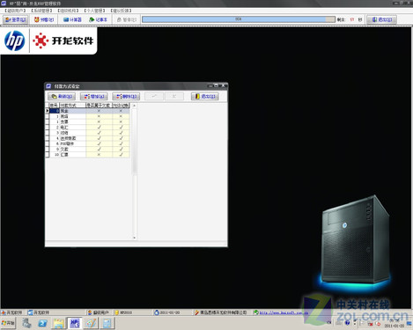Open the 个人管理 menu
The height and width of the screenshot is (330, 413).
(94, 11)
